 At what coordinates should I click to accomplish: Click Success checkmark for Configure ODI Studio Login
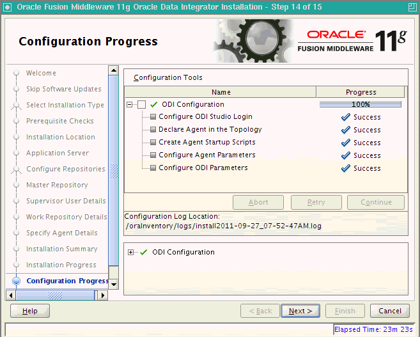346,117
